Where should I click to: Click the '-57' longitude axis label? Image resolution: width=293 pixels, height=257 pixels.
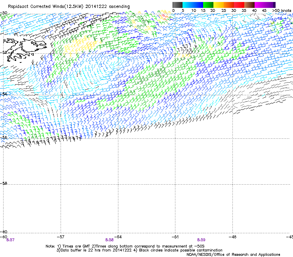[x=61, y=237]
